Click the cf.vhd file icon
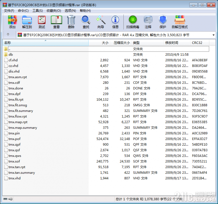The width and height of the screenshot is (218, 204). (6, 60)
